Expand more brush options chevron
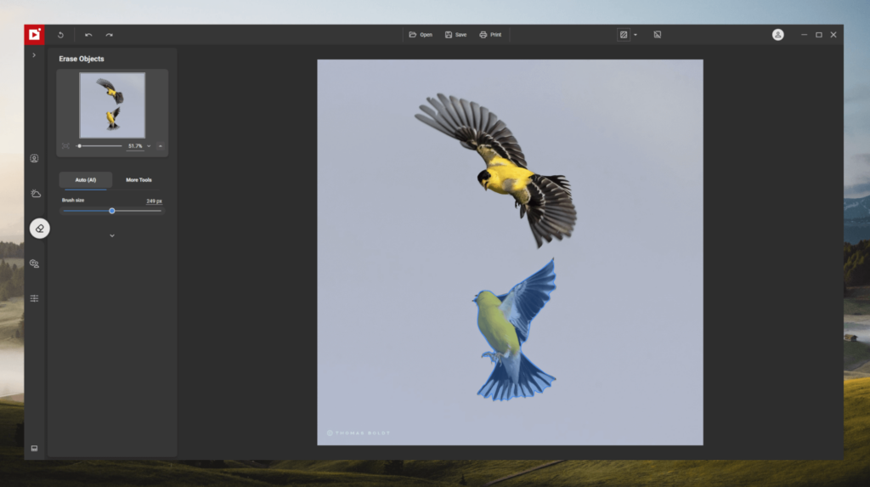Image resolution: width=870 pixels, height=487 pixels. point(112,236)
